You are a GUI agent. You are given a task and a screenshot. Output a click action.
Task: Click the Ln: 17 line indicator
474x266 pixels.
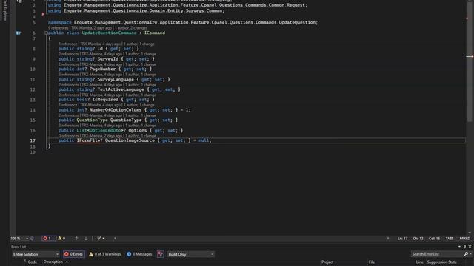click(402, 239)
